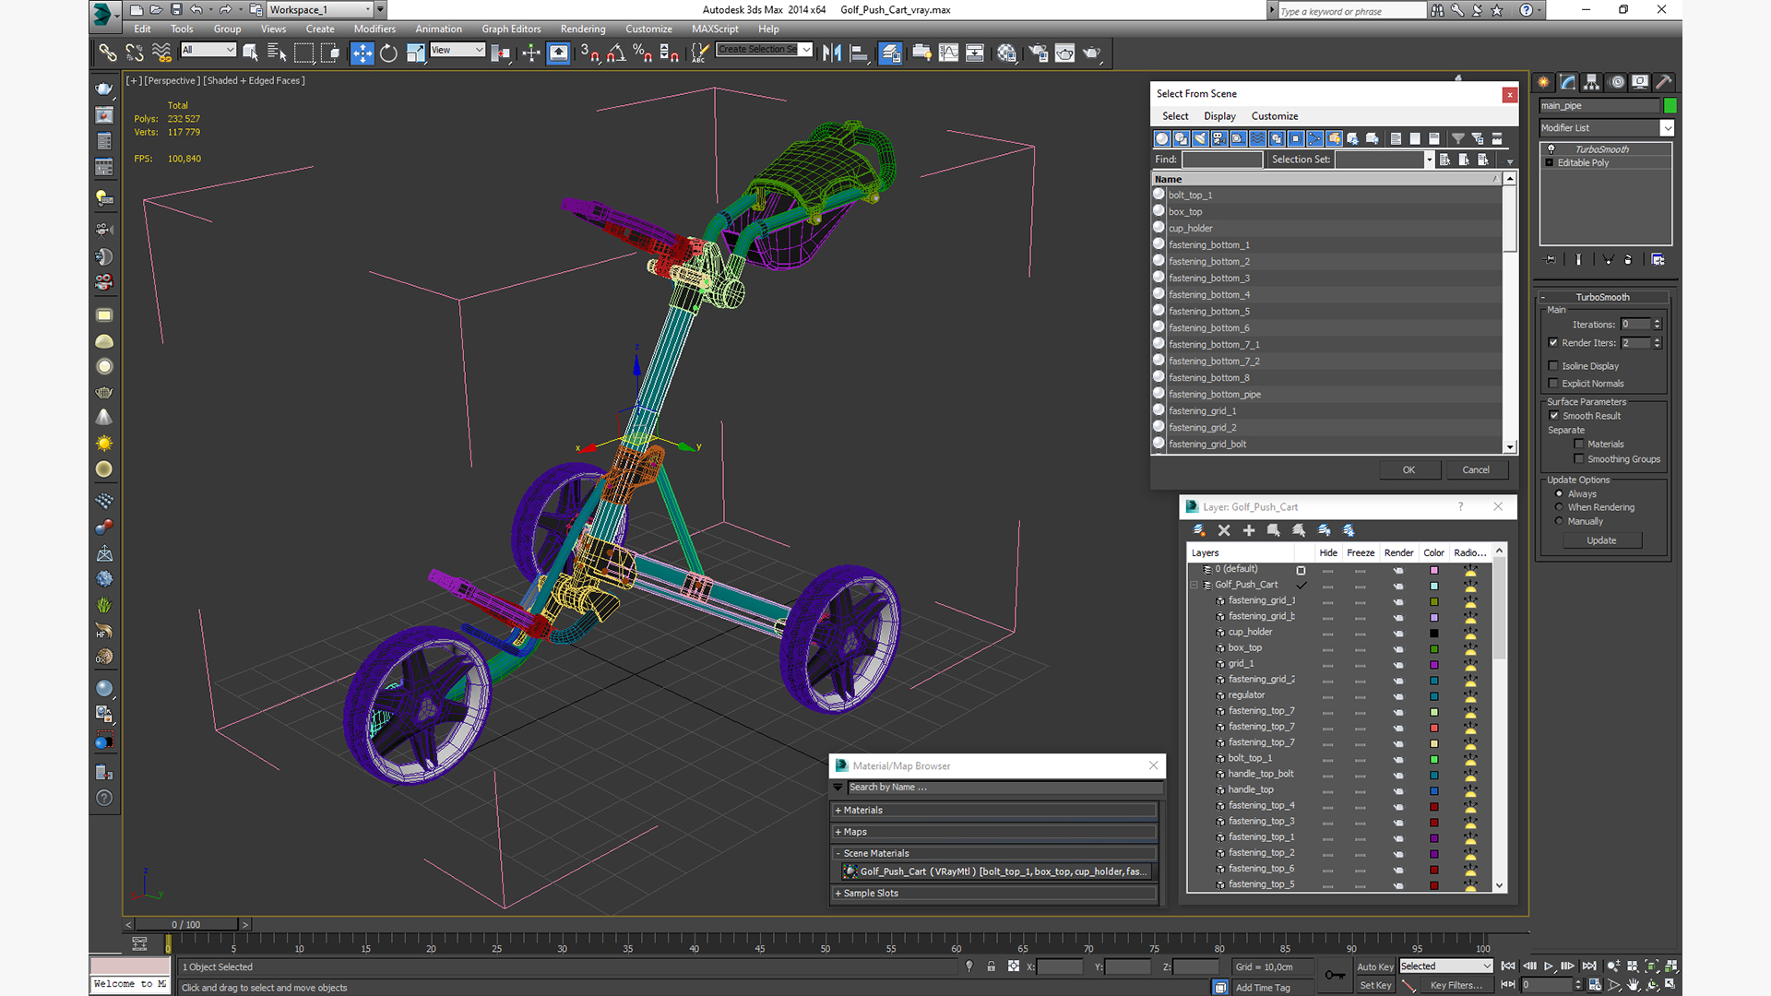Click the Select and Link tool
The height and width of the screenshot is (996, 1771).
click(x=108, y=53)
